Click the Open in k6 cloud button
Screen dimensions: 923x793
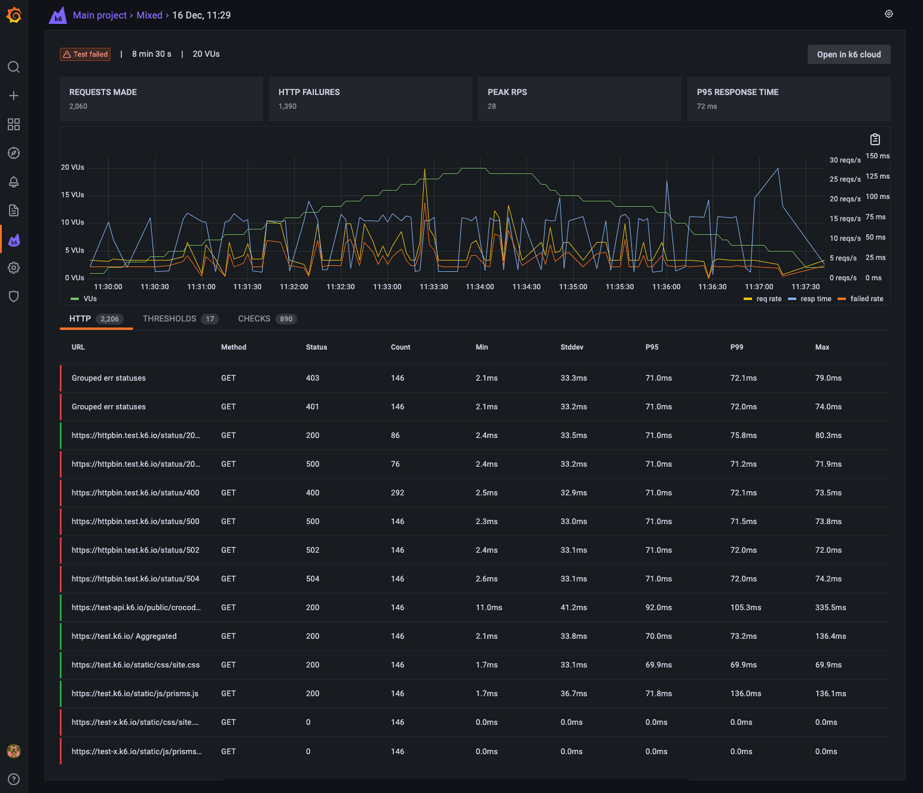849,54
